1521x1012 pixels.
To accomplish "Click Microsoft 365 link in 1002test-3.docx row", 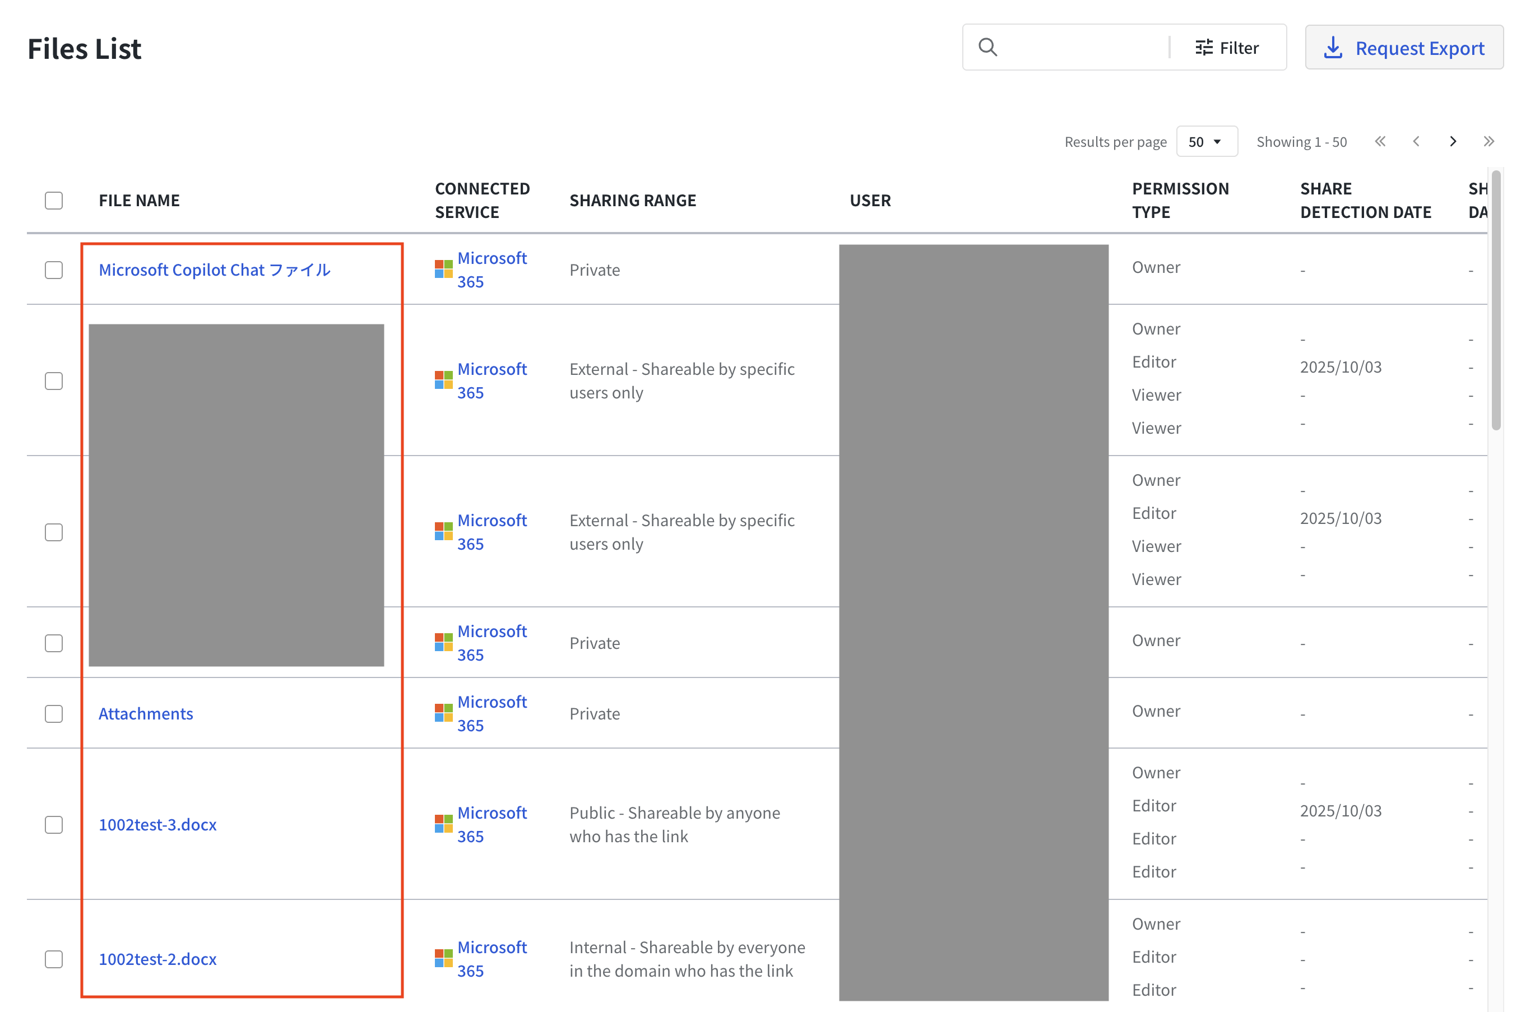I will 491,824.
